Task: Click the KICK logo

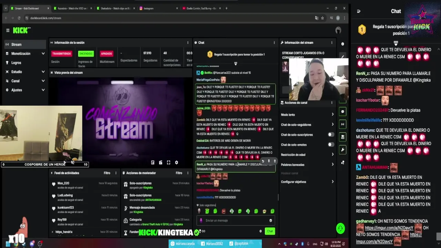Action: tap(21, 30)
